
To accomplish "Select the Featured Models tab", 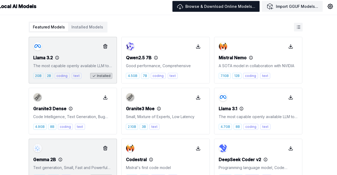I will 49,27.
